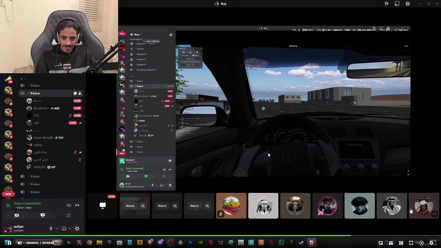Open settings gear in shared Discord user panel
The width and height of the screenshot is (441, 248).
[170, 185]
